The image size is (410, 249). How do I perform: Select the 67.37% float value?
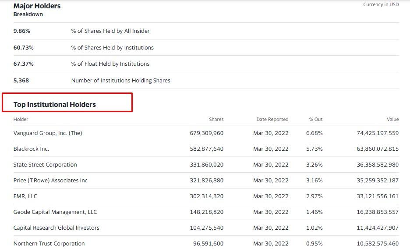24,64
